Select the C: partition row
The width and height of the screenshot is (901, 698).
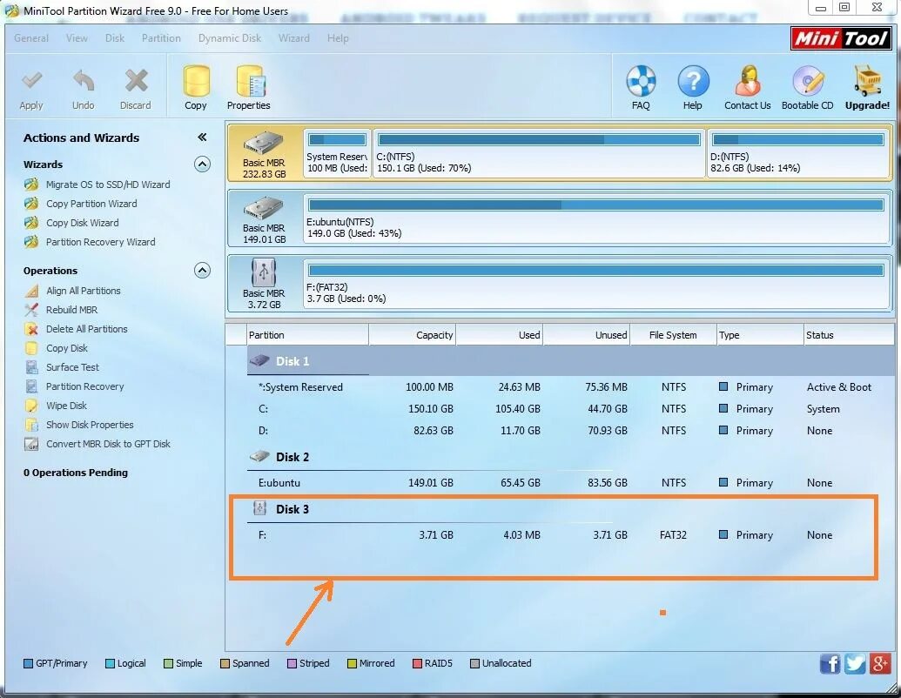pos(570,409)
